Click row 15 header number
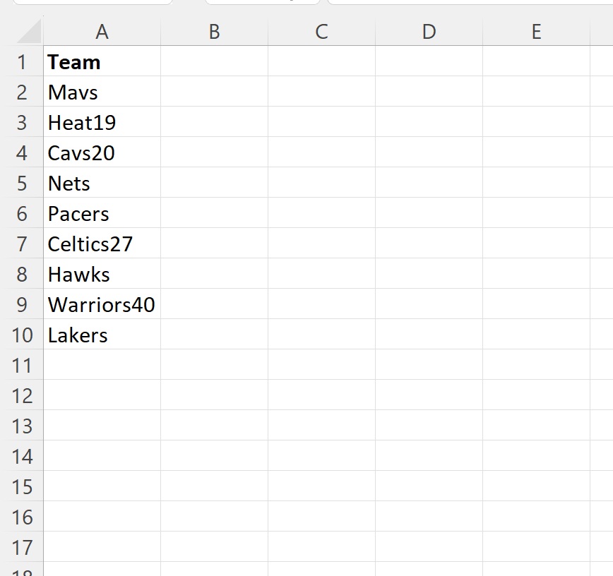 click(22, 487)
